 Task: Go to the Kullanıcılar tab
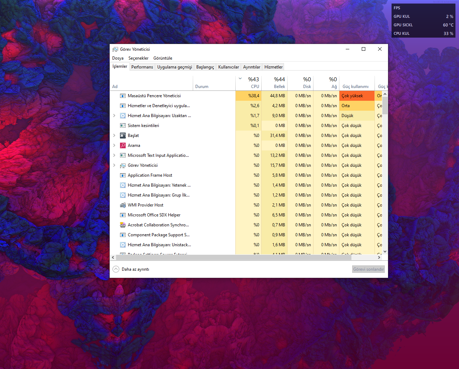pos(229,67)
